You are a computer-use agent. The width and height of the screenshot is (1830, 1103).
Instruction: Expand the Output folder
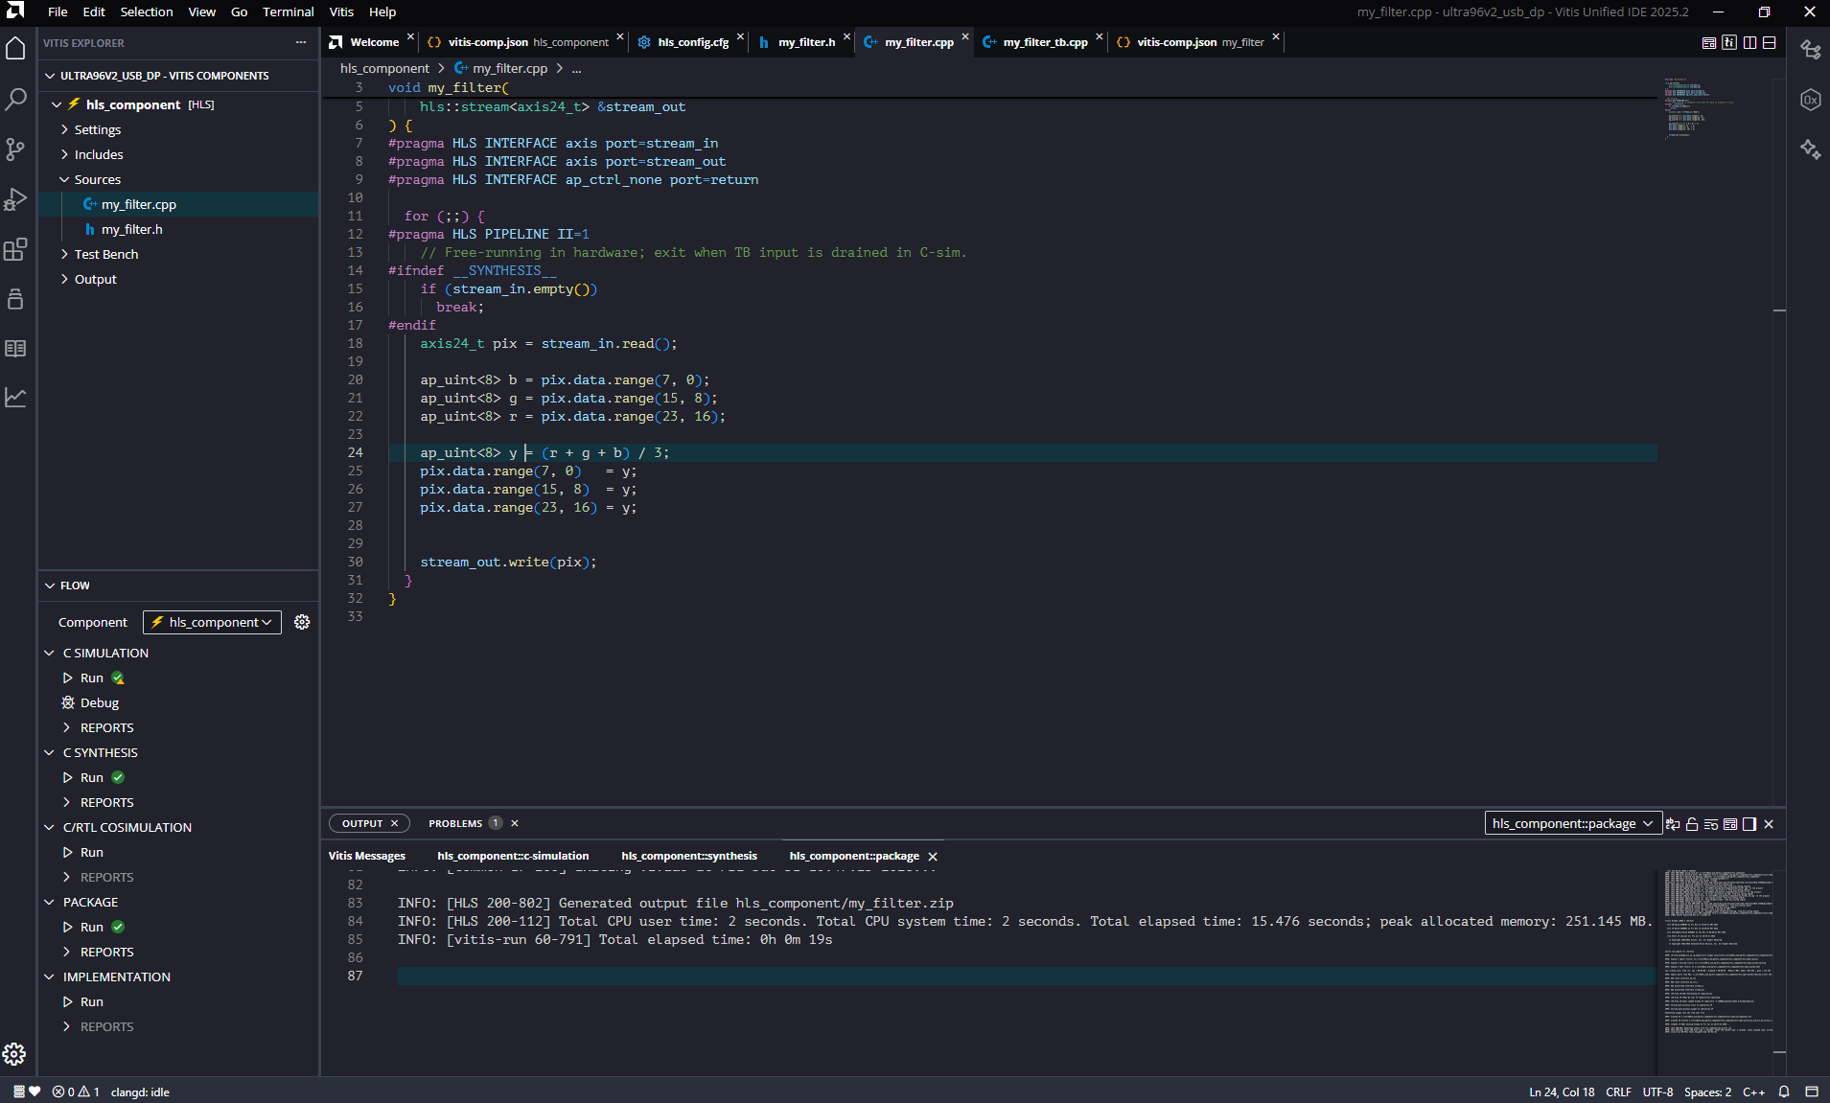point(64,279)
